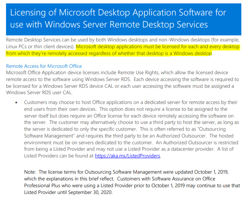Click the blue title banner 'Licensing of Microsoft Desktop Application Software'
250x200 pixels.
click(x=124, y=20)
